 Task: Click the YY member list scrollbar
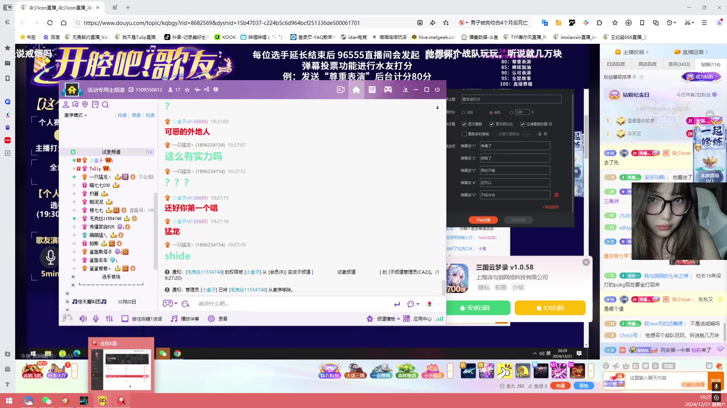click(x=155, y=231)
